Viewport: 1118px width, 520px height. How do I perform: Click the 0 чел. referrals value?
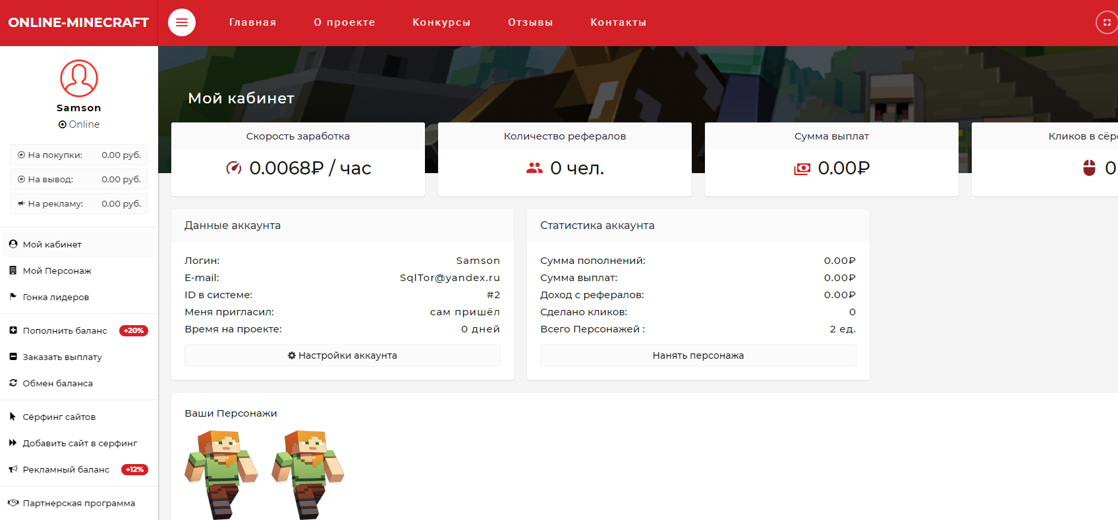577,169
